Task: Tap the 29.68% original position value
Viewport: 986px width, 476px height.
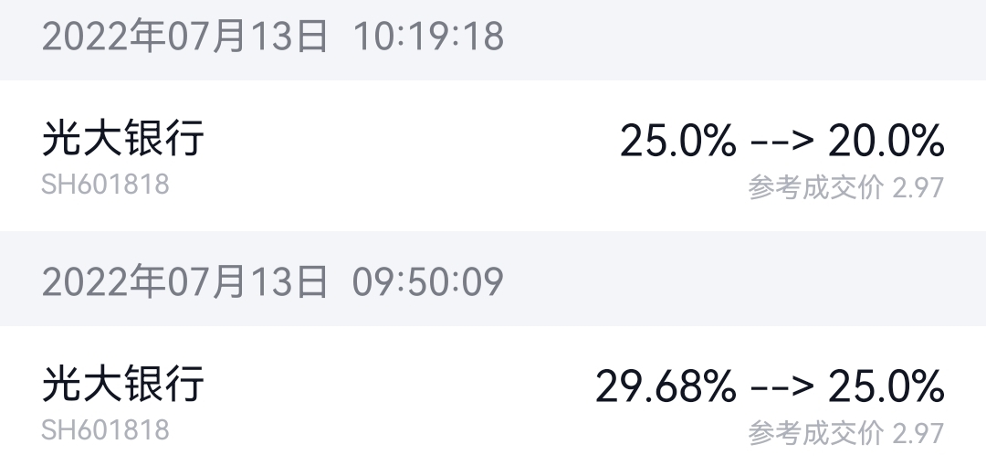Action: (x=666, y=387)
